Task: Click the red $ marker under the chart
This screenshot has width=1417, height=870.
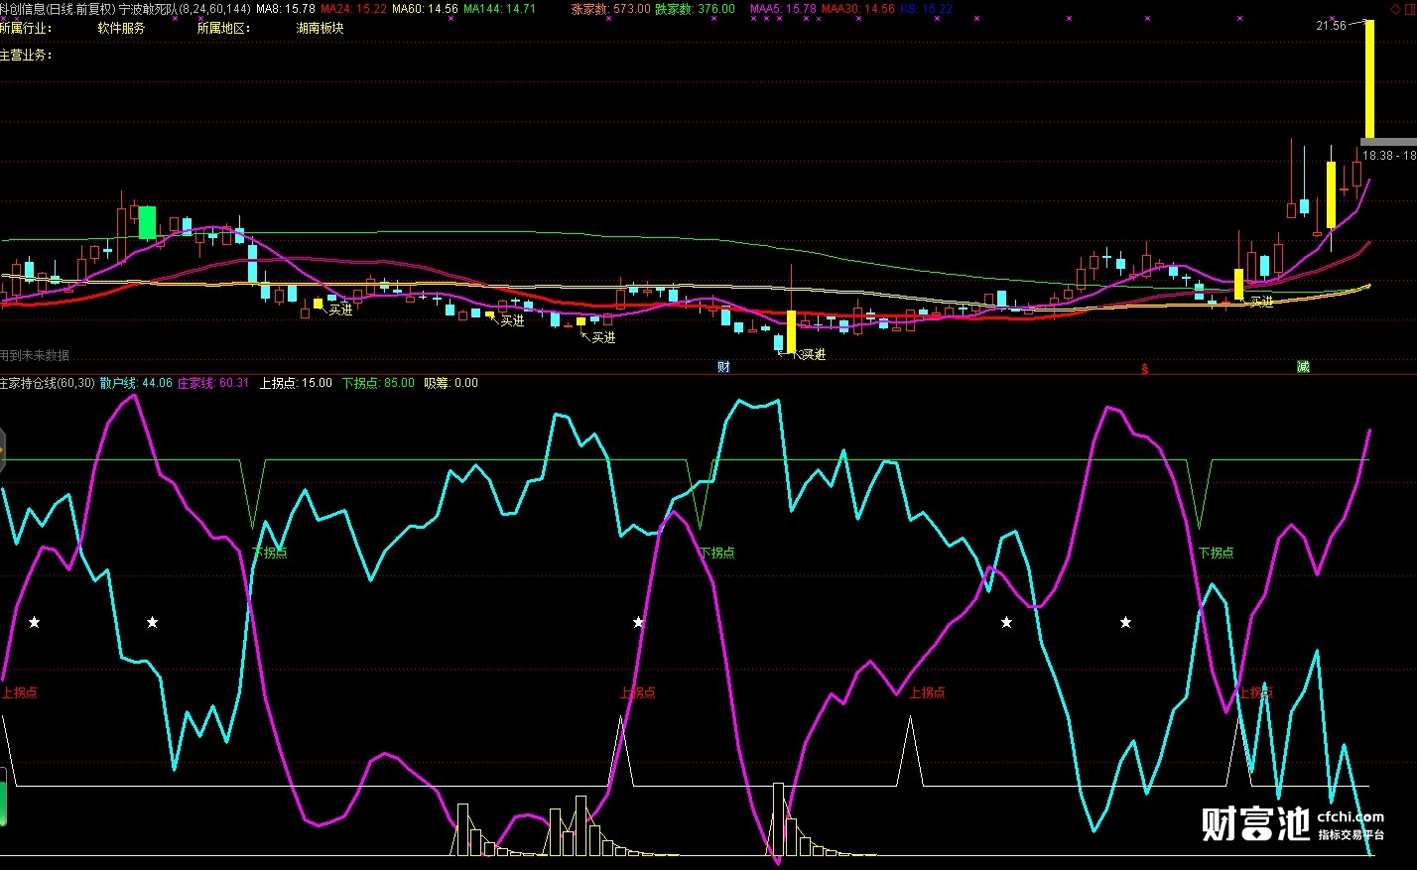Action: coord(1144,369)
